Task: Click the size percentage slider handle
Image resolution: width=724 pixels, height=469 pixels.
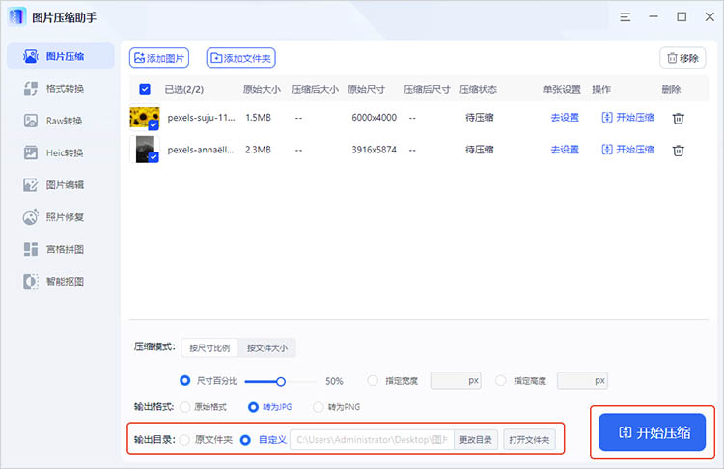Action: point(281,382)
